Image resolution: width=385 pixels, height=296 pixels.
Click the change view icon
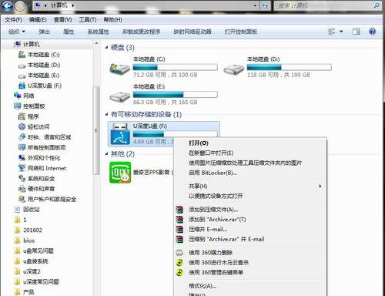tap(332, 32)
